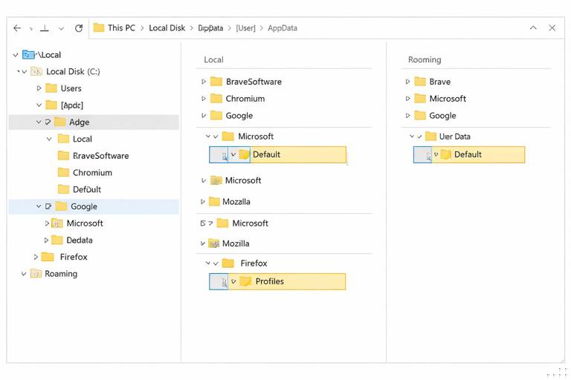The image size is (571, 380).
Task: Click the Microsoft folder icon in left tree
Action: coord(57,223)
